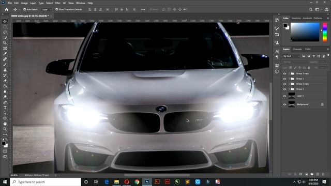Select the Brush tool
The width and height of the screenshot is (331, 186).
click(5, 65)
